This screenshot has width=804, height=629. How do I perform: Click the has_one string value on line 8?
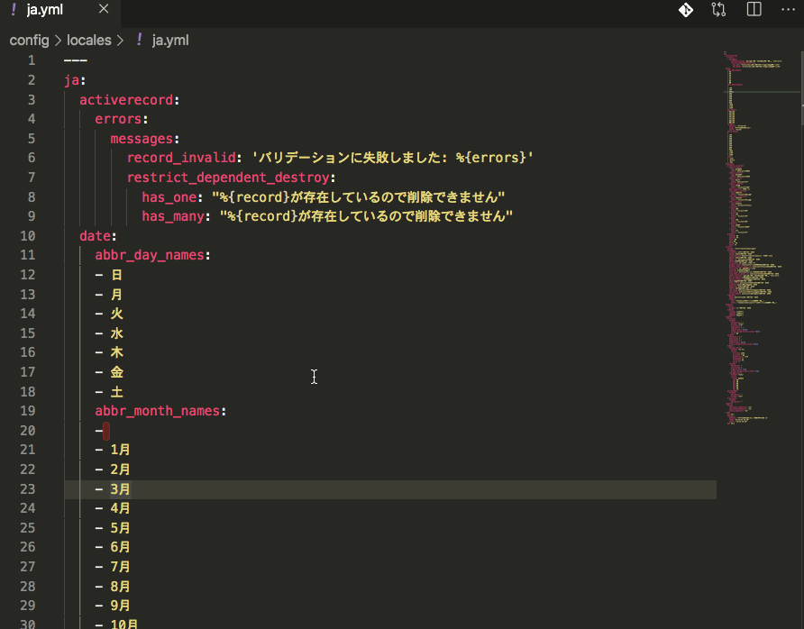click(359, 197)
